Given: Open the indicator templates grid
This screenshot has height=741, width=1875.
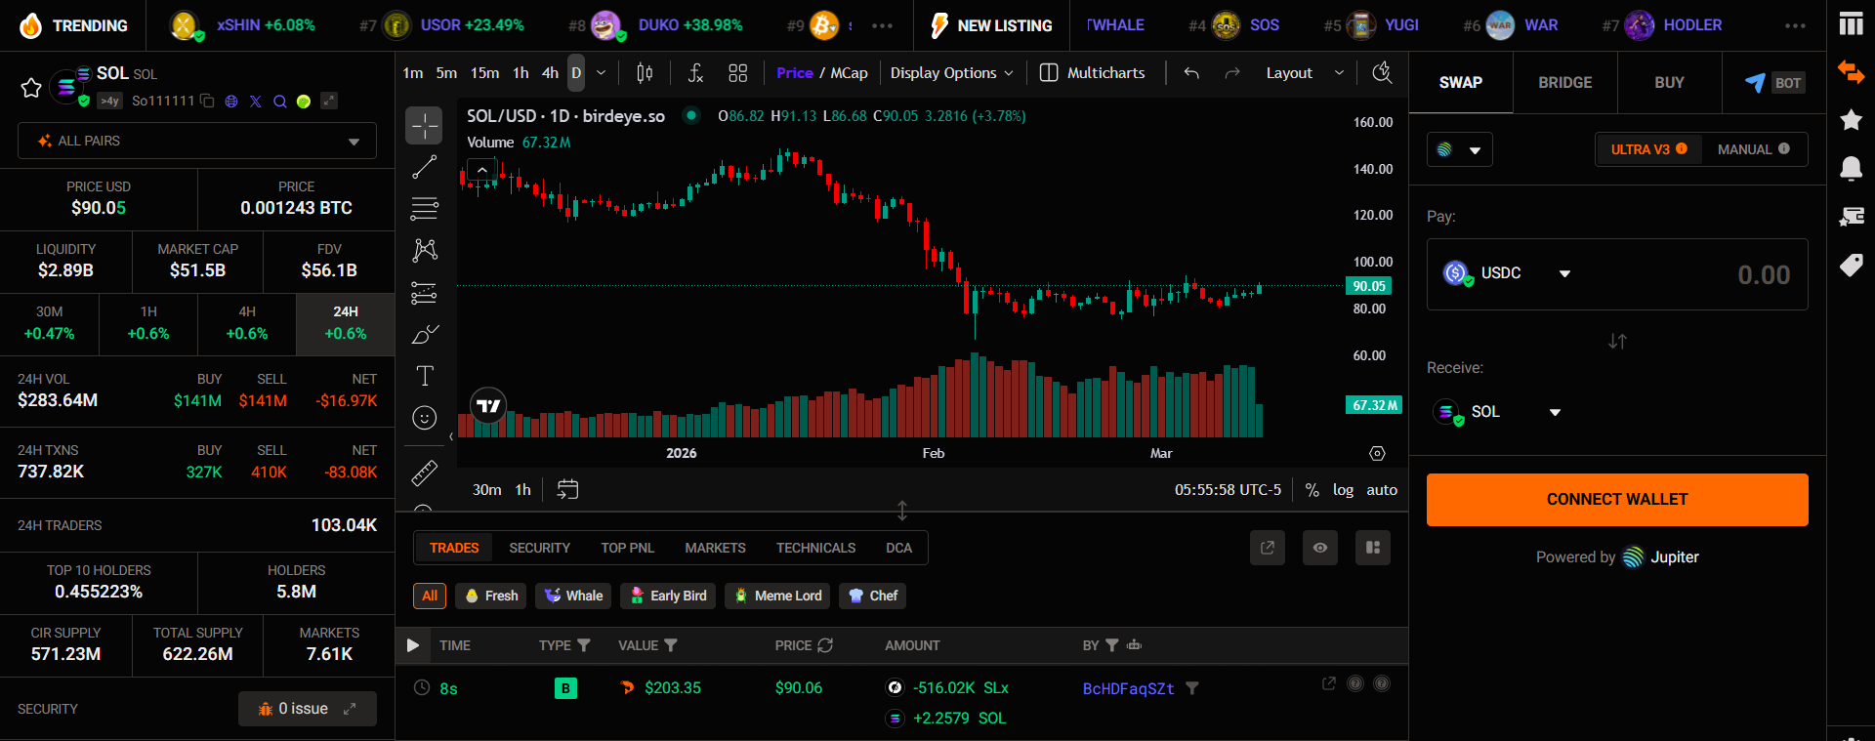Looking at the screenshot, I should click(x=738, y=73).
